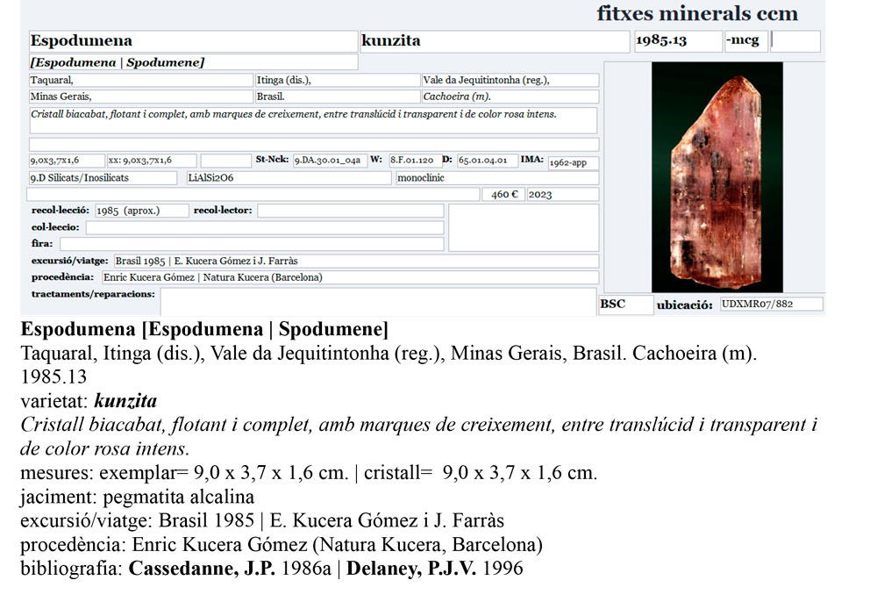This screenshot has height=609, width=877.
Task: Click the procedència field 'Enric Kucera Gómez'
Action: [x=351, y=277]
